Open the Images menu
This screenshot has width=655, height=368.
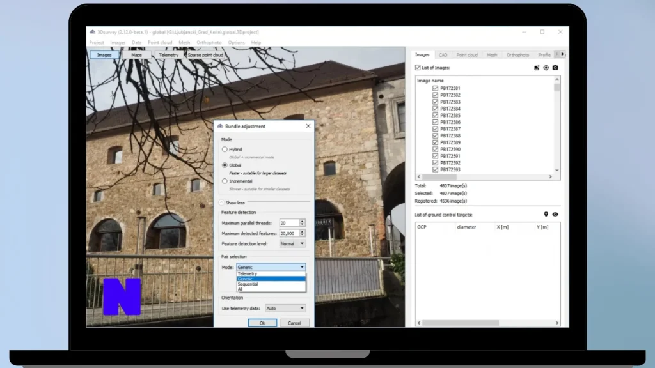point(118,43)
